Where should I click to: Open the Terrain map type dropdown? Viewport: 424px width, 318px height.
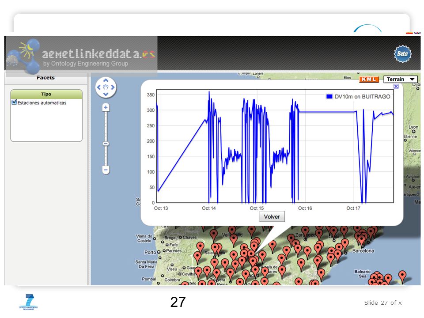[401, 79]
